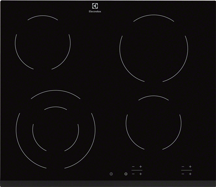Click the Electrolux brand name text
The image size is (216, 187).
[95, 11]
